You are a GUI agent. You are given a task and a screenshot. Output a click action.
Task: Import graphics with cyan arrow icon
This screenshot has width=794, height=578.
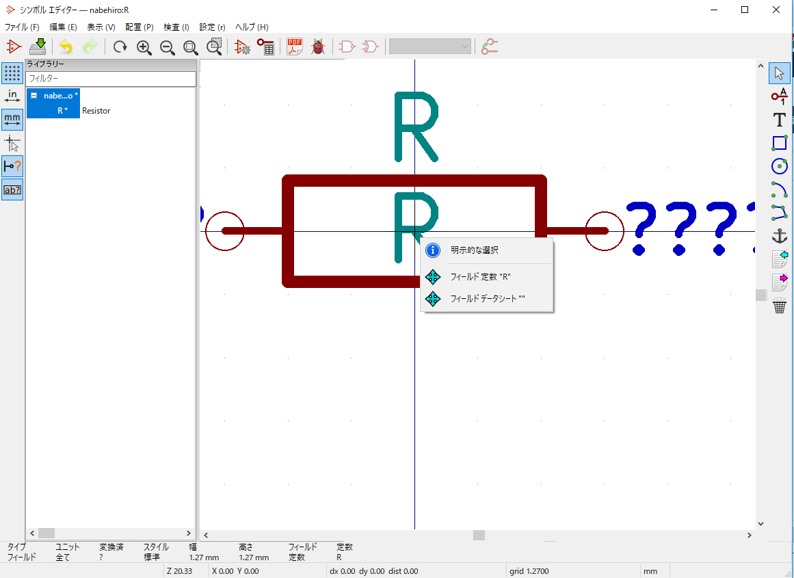(x=780, y=259)
